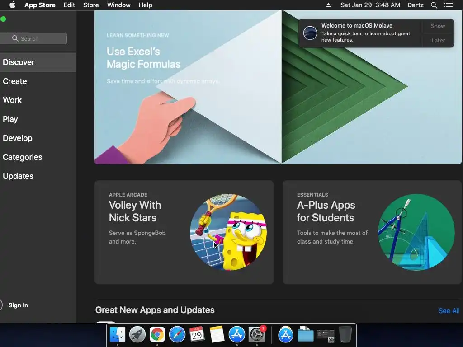This screenshot has width=463, height=347.
Task: Open the Help menu
Action: 146,5
